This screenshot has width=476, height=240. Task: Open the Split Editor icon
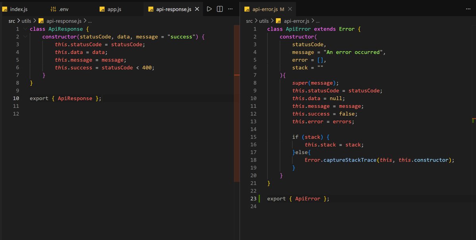click(x=220, y=9)
